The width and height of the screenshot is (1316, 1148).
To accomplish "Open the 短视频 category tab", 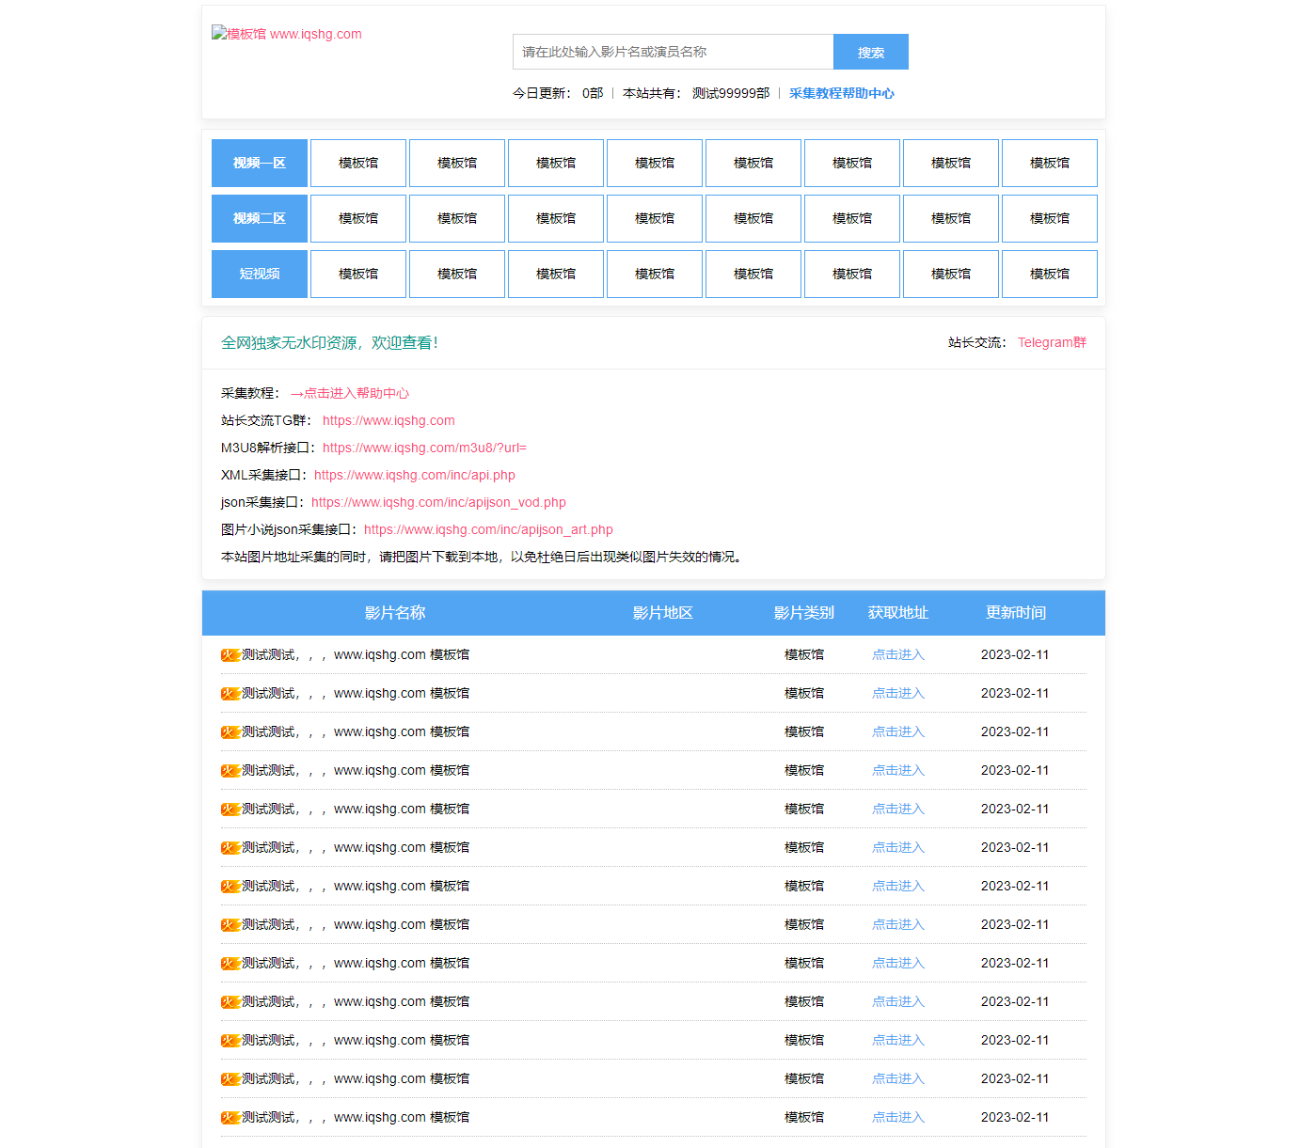I will [x=260, y=275].
